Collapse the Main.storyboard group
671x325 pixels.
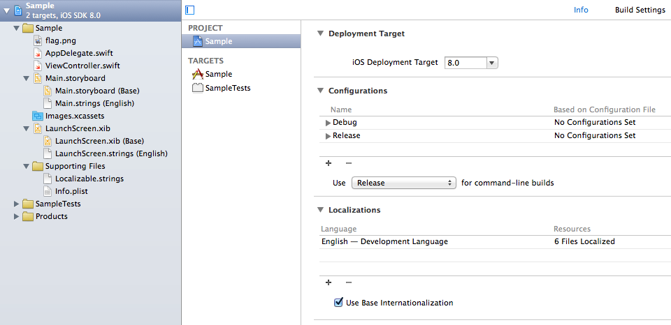pyautogui.click(x=27, y=79)
